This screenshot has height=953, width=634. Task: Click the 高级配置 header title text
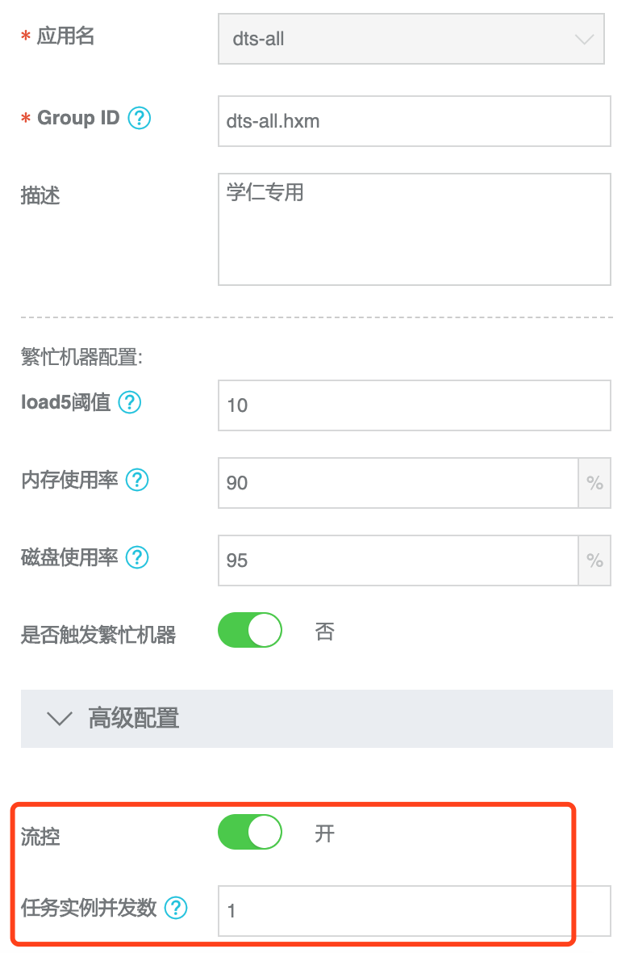point(133,718)
